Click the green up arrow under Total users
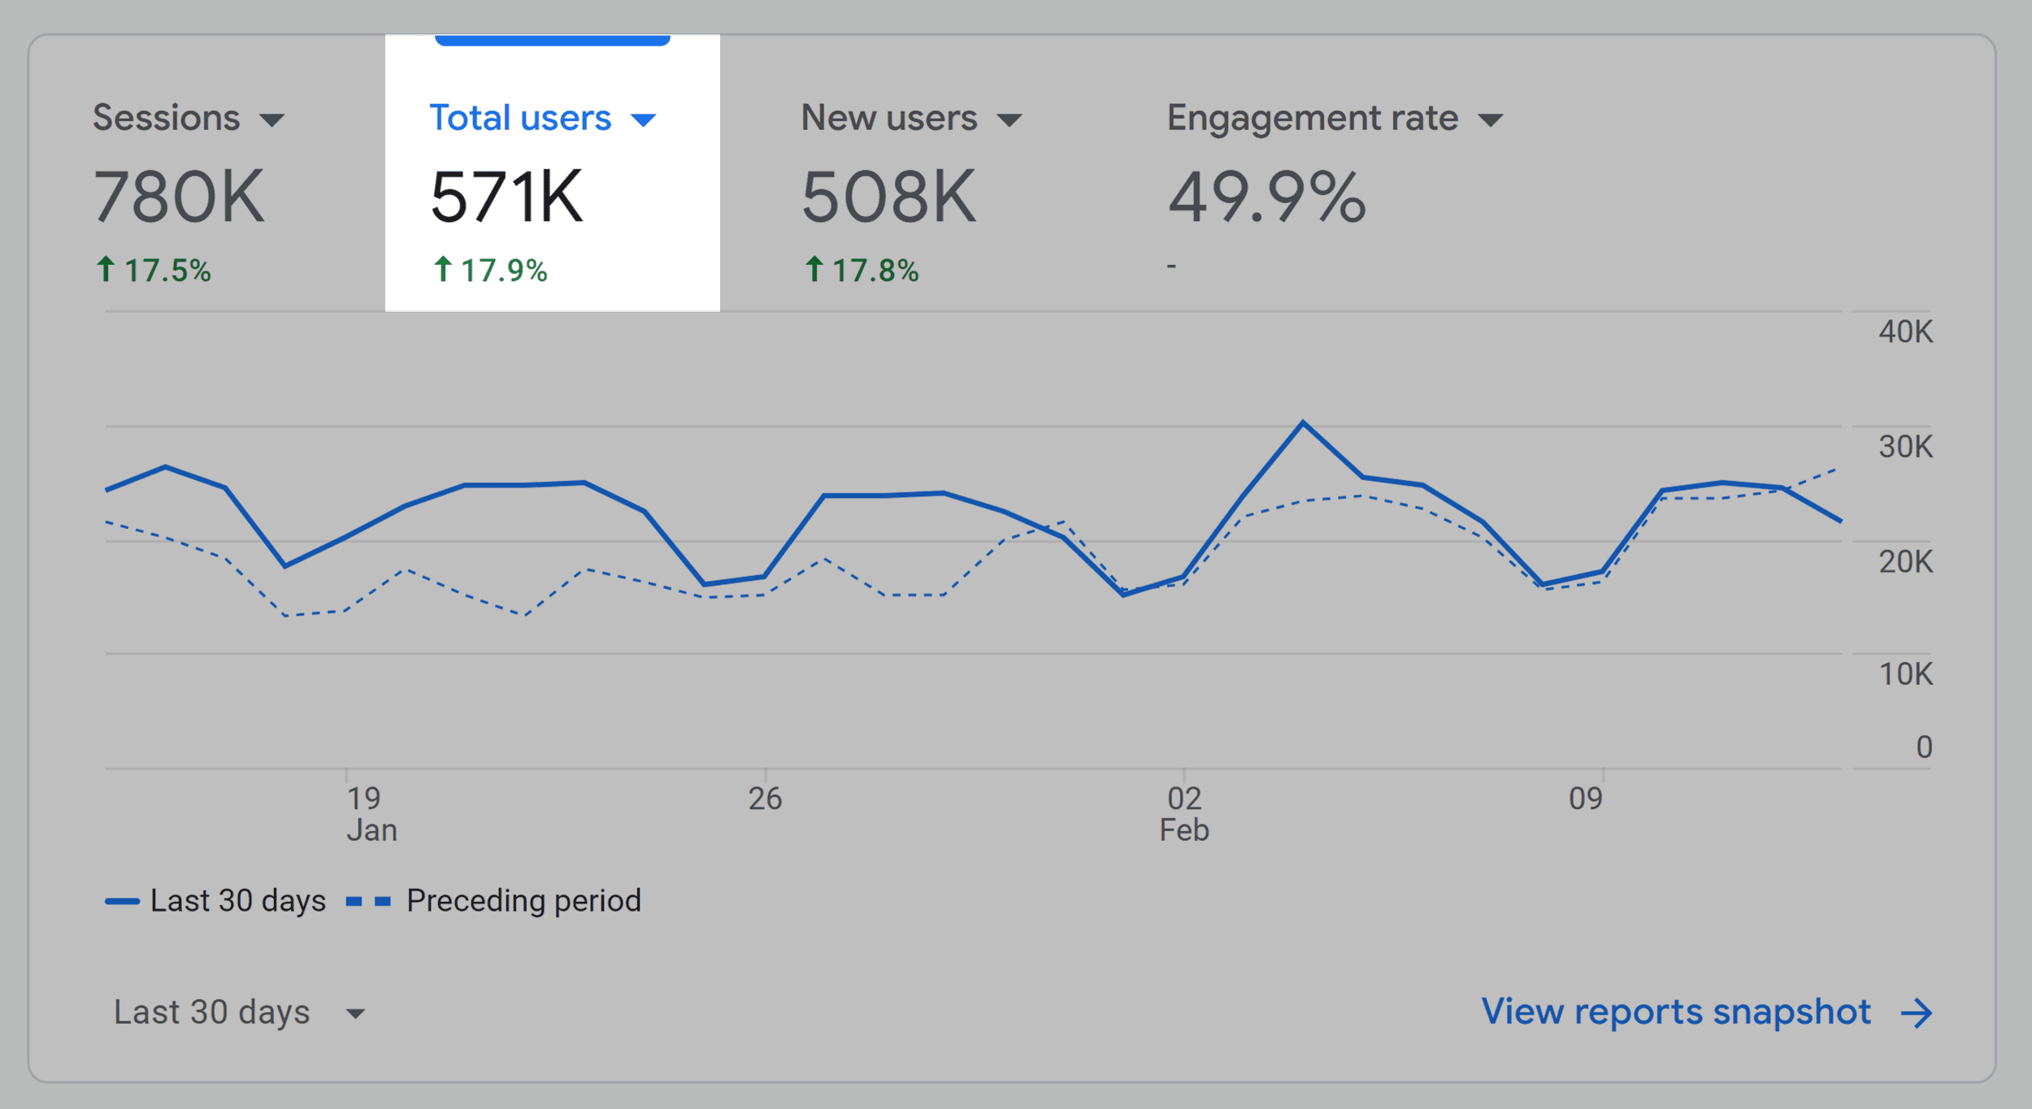Viewport: 2032px width, 1109px height. 443,268
